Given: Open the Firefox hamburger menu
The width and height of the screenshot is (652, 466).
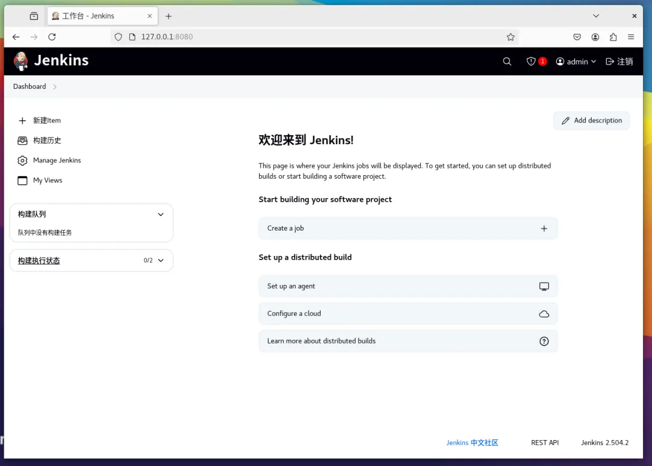Looking at the screenshot, I should click(631, 37).
